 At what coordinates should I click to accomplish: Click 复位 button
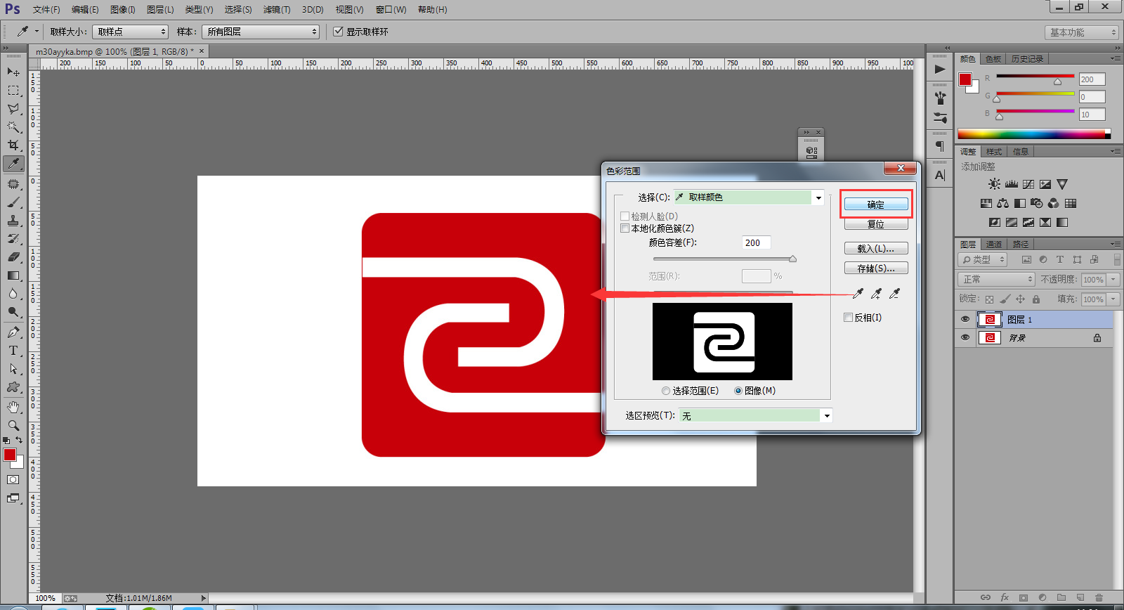tap(876, 224)
